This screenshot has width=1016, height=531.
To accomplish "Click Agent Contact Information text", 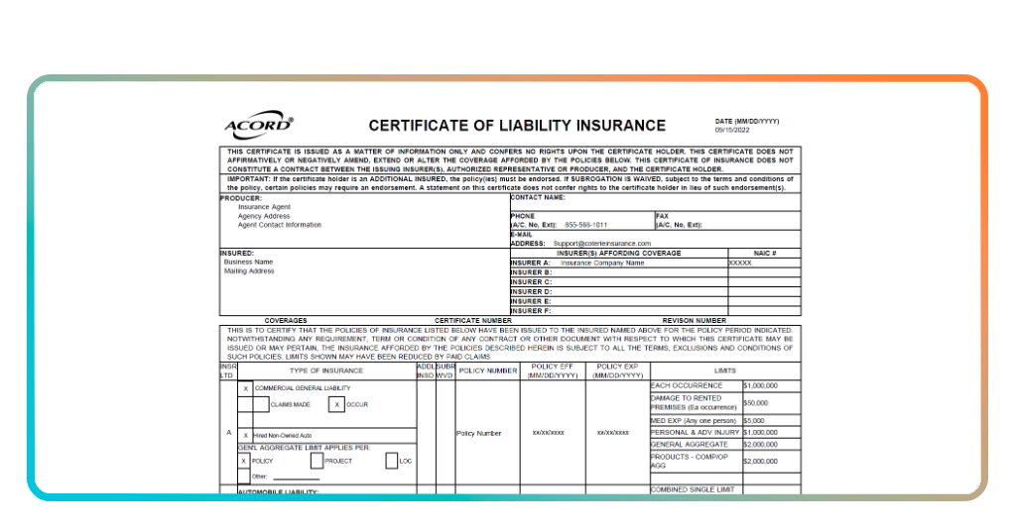I will (279, 225).
